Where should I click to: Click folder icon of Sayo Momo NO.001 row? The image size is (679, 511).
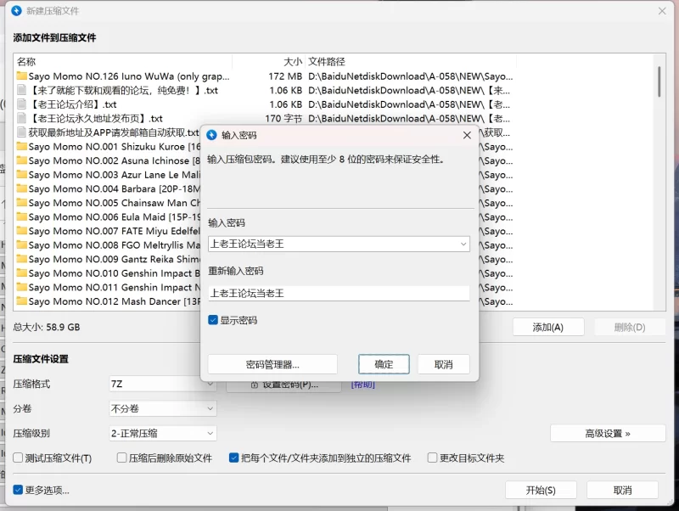pos(22,146)
